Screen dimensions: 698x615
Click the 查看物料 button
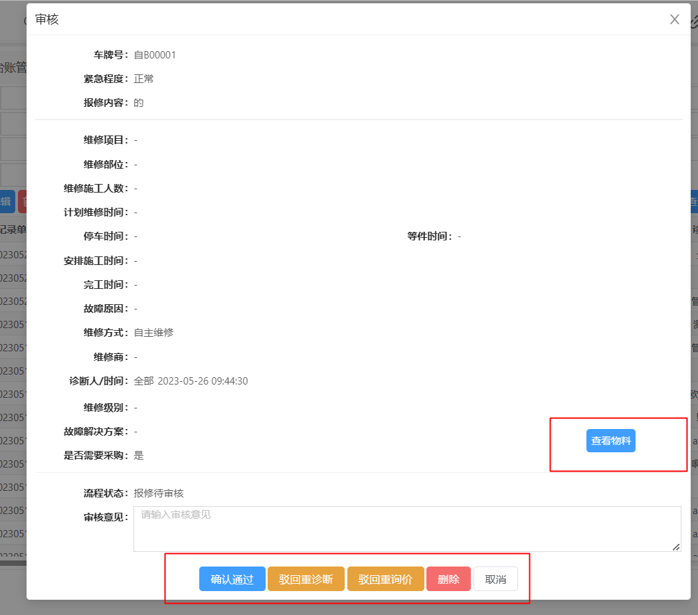tap(610, 441)
